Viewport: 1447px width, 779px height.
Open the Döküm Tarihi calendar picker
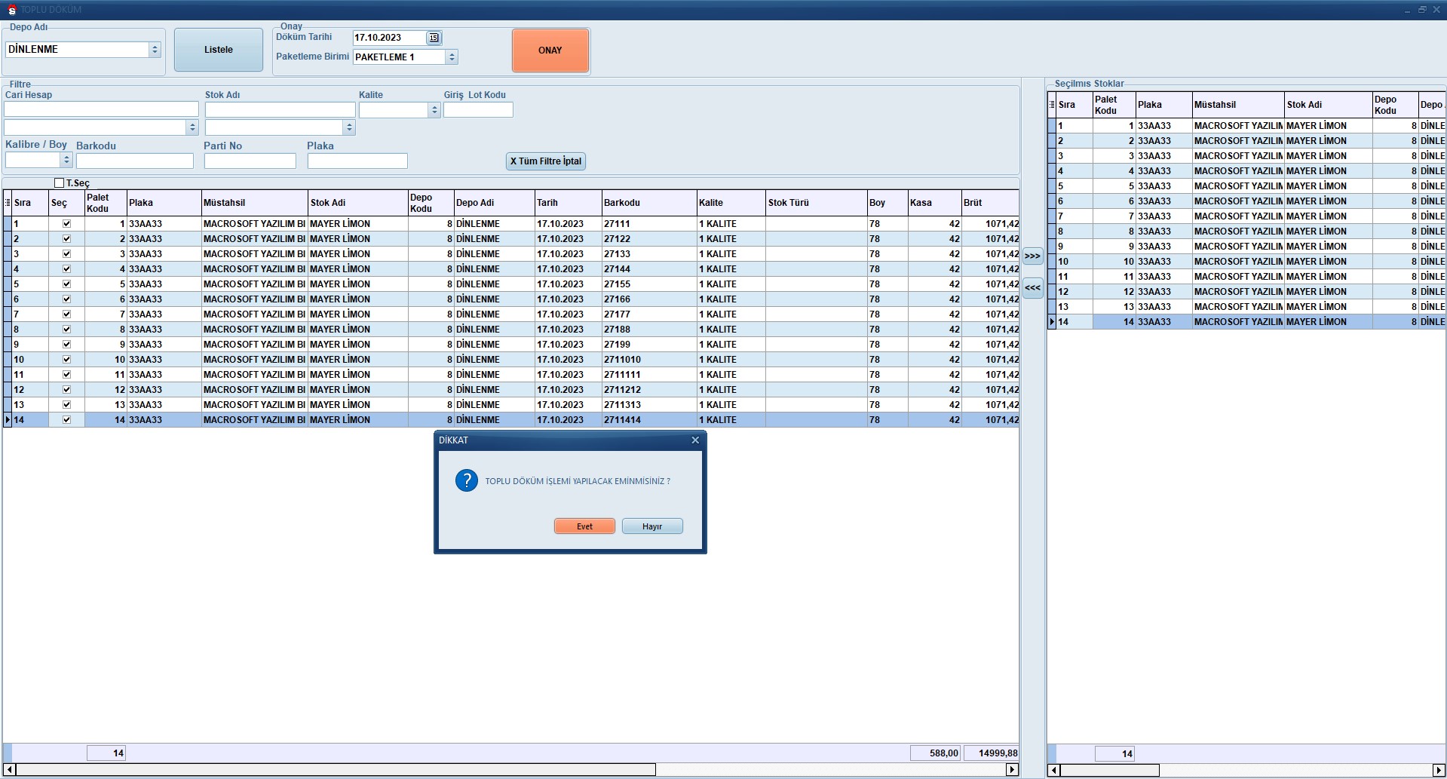pos(434,38)
